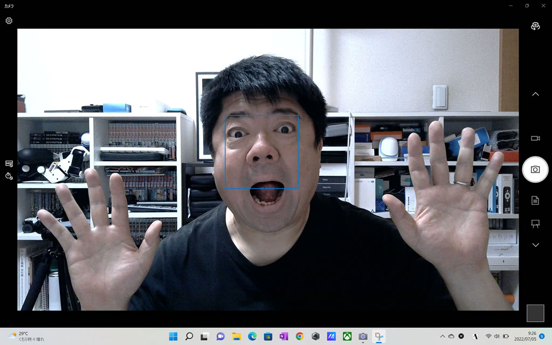Screen dimensions: 552x345
Task: Open taskbar Search
Action: [189, 336]
